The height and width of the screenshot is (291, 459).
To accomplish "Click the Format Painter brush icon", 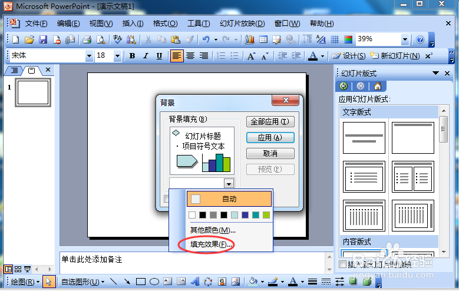I will [x=189, y=39].
